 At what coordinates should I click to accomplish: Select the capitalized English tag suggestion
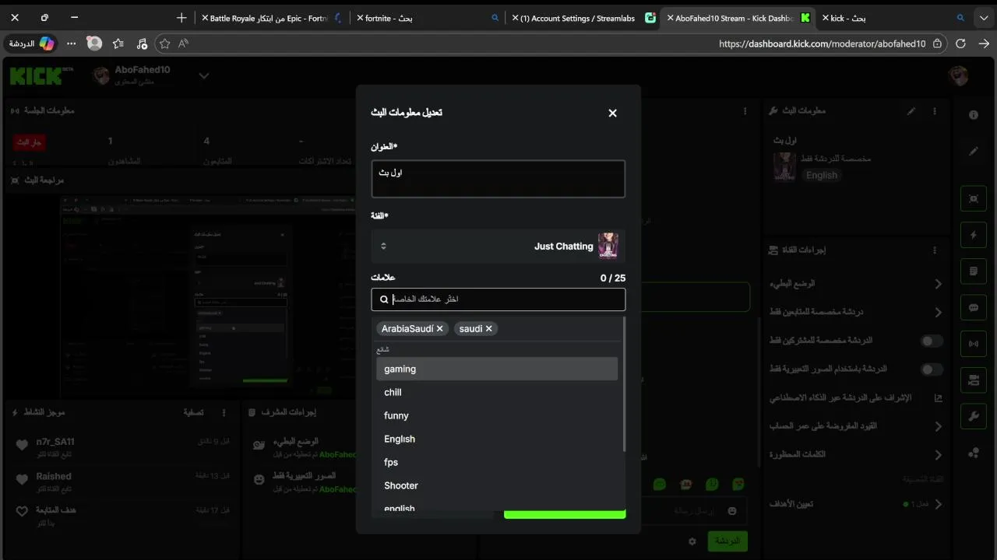click(x=497, y=439)
